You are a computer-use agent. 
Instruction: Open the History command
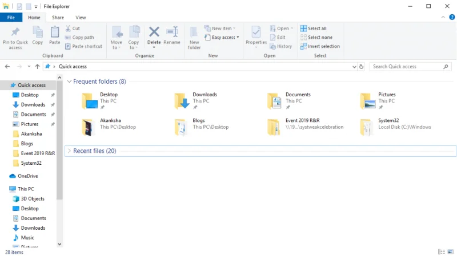pyautogui.click(x=281, y=46)
